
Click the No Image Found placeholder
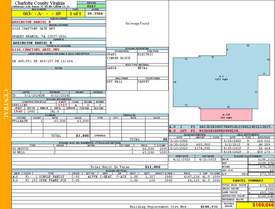tap(137, 24)
